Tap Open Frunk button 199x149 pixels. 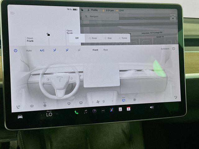click(30, 39)
